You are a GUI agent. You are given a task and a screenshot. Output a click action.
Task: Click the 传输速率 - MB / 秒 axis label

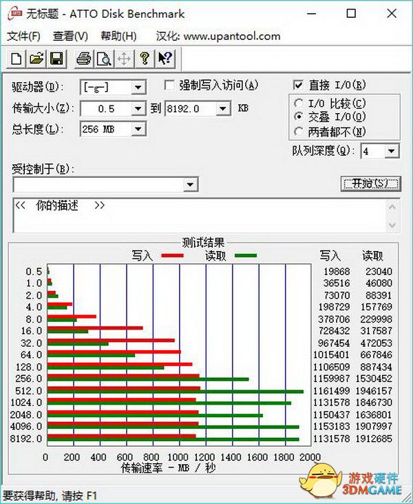coord(168,468)
